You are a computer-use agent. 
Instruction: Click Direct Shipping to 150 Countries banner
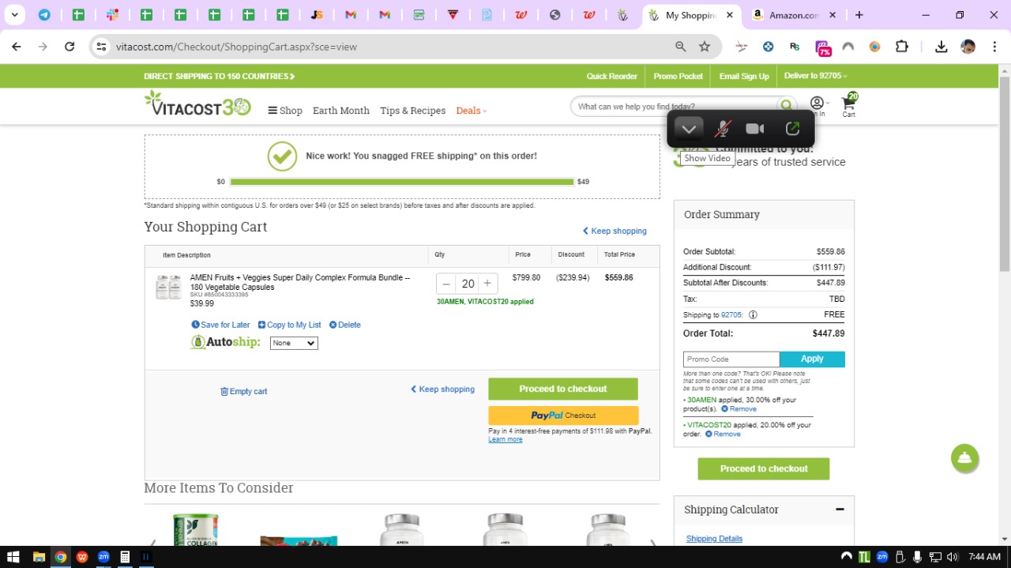coord(219,77)
